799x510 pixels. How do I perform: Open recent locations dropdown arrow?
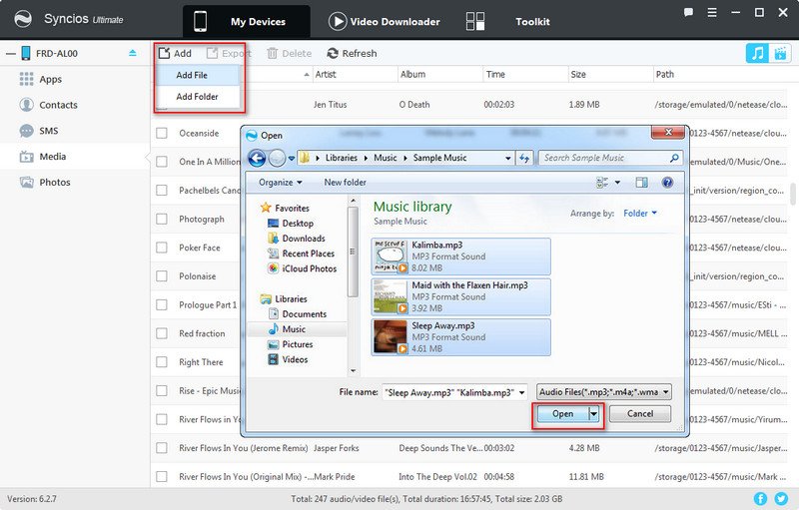click(x=292, y=159)
